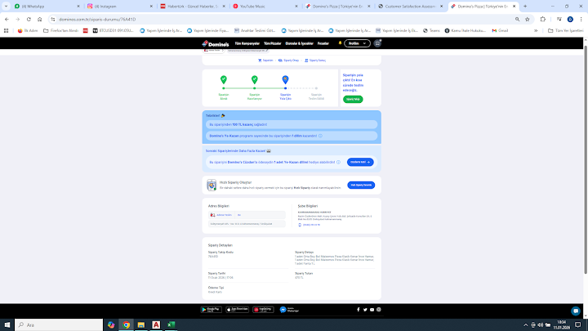Click the info icon beside Domino's Cüzdan offer
The width and height of the screenshot is (588, 331).
pos(338,162)
